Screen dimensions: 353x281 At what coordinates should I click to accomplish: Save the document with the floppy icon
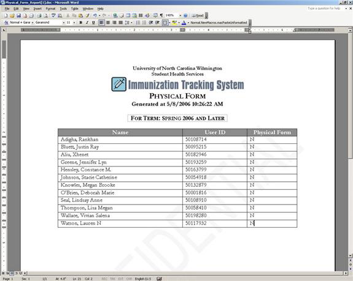[x=18, y=15]
